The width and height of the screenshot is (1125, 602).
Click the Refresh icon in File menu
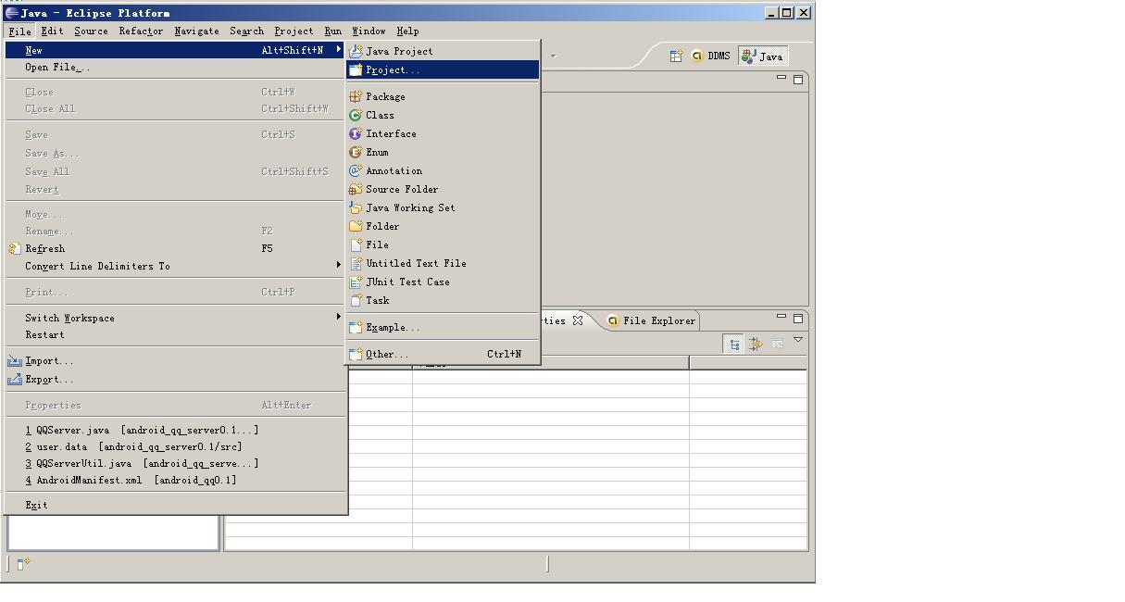coord(14,248)
